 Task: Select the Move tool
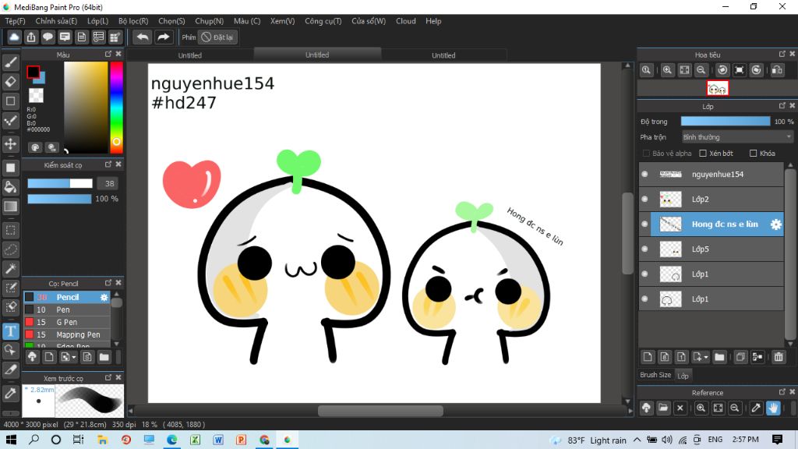(x=11, y=143)
